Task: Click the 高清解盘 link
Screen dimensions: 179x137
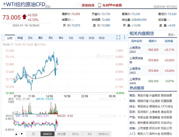Action: [x=155, y=117]
